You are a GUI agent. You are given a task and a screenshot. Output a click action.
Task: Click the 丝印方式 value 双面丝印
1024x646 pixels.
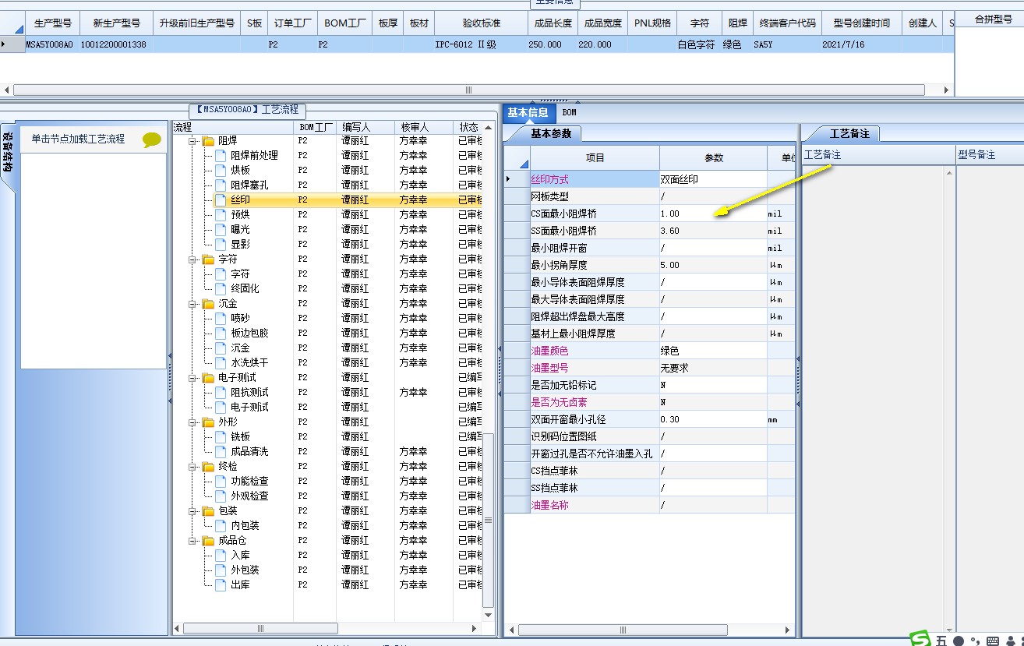pyautogui.click(x=713, y=179)
